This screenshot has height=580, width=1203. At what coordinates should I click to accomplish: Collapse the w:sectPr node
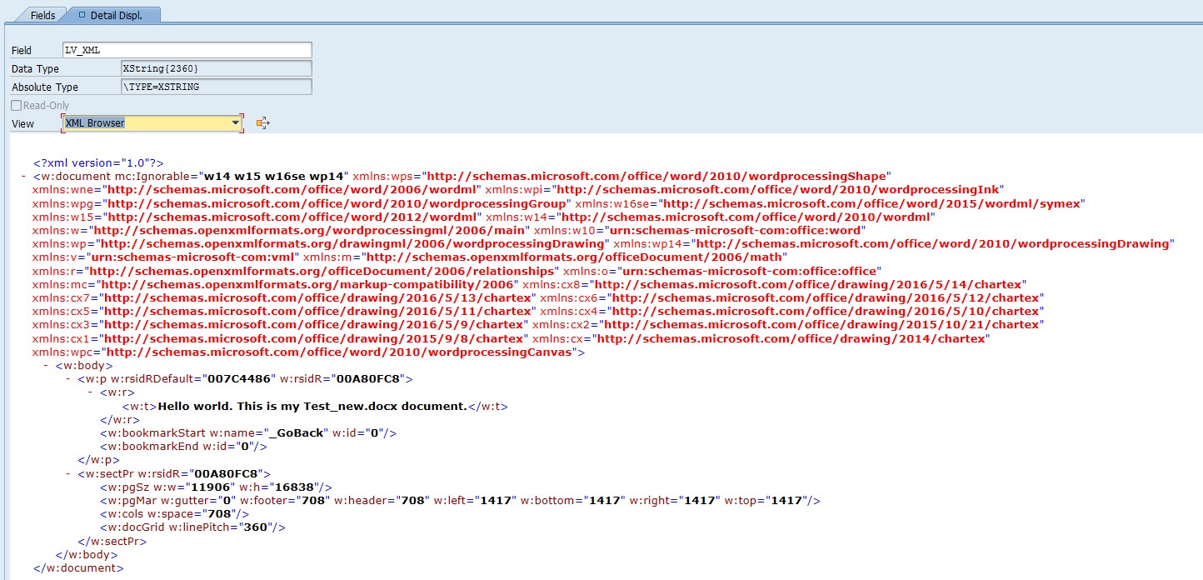[68, 473]
